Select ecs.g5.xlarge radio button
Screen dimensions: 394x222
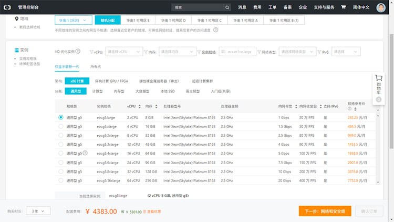(x=60, y=126)
